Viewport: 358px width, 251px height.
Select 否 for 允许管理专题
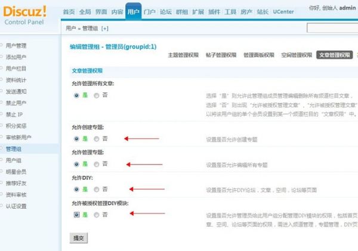(97, 163)
